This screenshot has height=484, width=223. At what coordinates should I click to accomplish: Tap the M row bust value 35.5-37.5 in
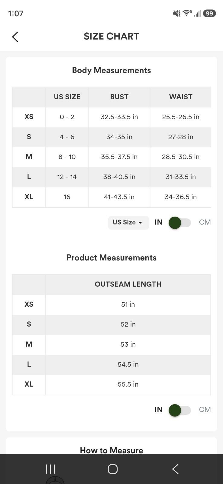click(119, 157)
